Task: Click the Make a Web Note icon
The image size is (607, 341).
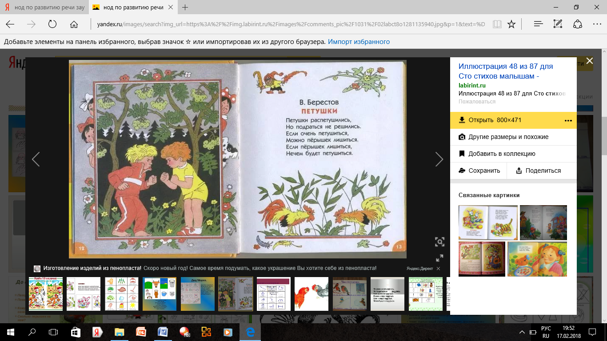Action: click(x=558, y=24)
